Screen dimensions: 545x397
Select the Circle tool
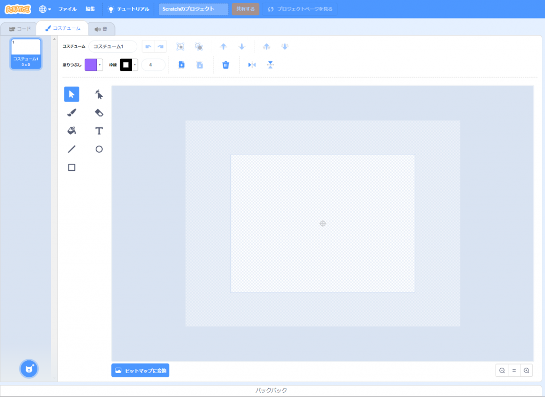point(98,149)
